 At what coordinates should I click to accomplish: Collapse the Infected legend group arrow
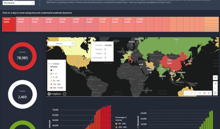pyautogui.click(x=49, y=64)
